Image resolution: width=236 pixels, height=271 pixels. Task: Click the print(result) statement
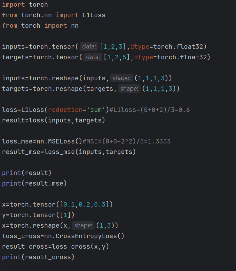click(x=27, y=173)
